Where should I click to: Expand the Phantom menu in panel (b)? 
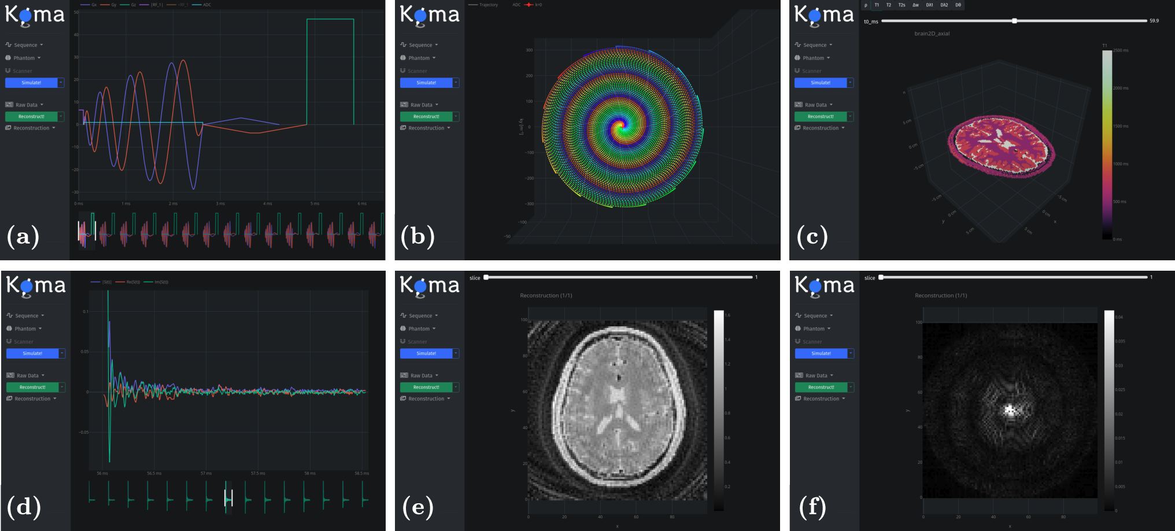418,58
